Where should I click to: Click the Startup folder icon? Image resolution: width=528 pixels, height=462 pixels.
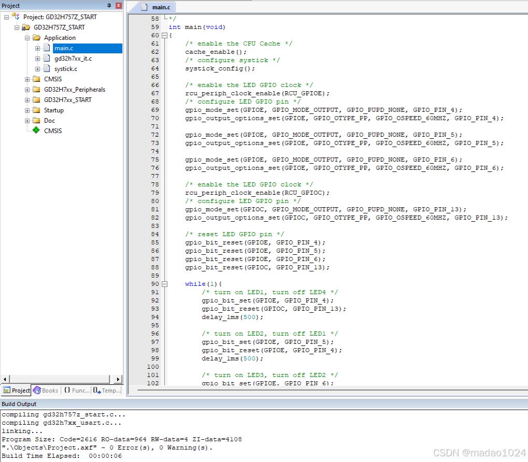pos(36,110)
